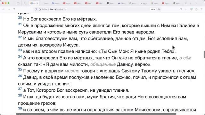Go back with the browser Back arrow
This screenshot has width=205, height=115.
click(x=4, y=9)
